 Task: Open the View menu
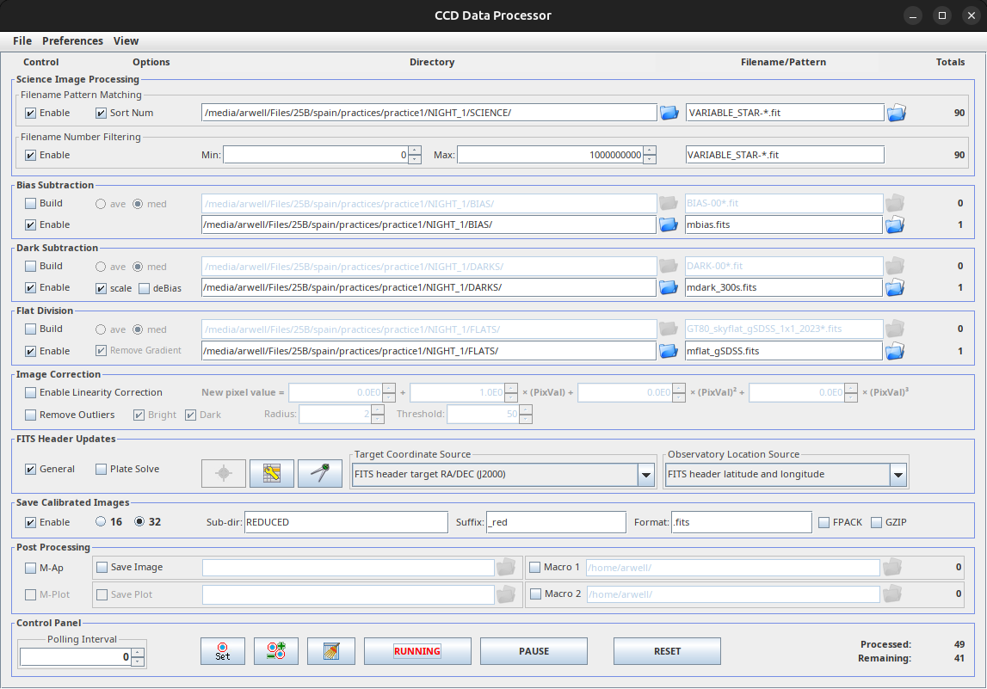click(x=126, y=40)
